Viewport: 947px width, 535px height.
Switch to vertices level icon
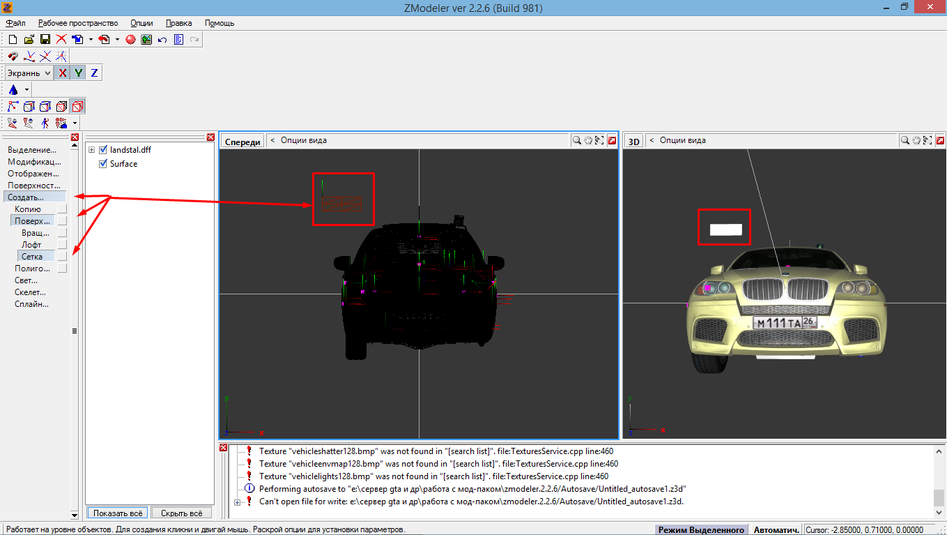[13, 107]
